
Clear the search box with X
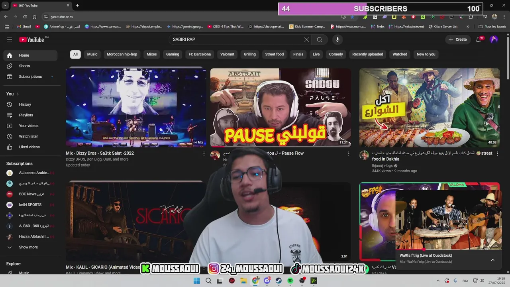click(306, 39)
